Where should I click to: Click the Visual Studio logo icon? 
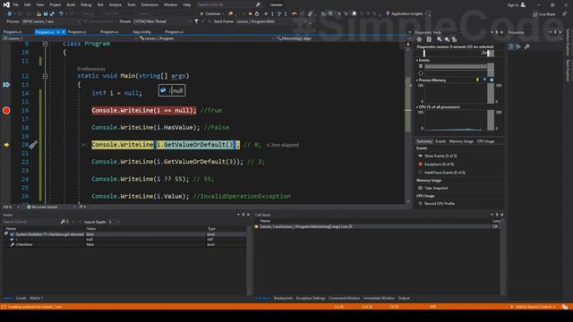(6, 4)
